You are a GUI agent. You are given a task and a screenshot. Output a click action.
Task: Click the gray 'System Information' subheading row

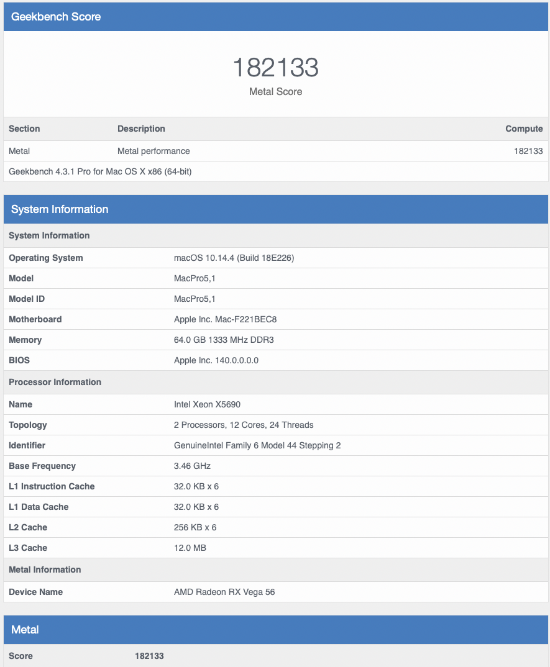point(276,235)
